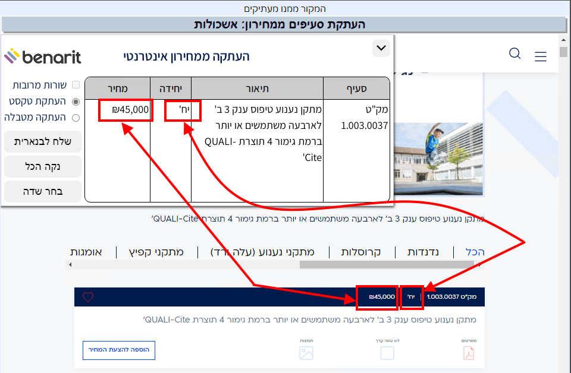Open the PDF specifications icon
This screenshot has height=373, width=571.
click(469, 353)
